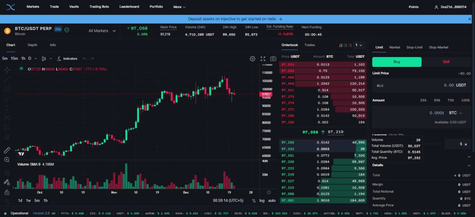The width and height of the screenshot is (475, 217).
Task: Open the All Markets dropdown
Action: [x=101, y=31]
